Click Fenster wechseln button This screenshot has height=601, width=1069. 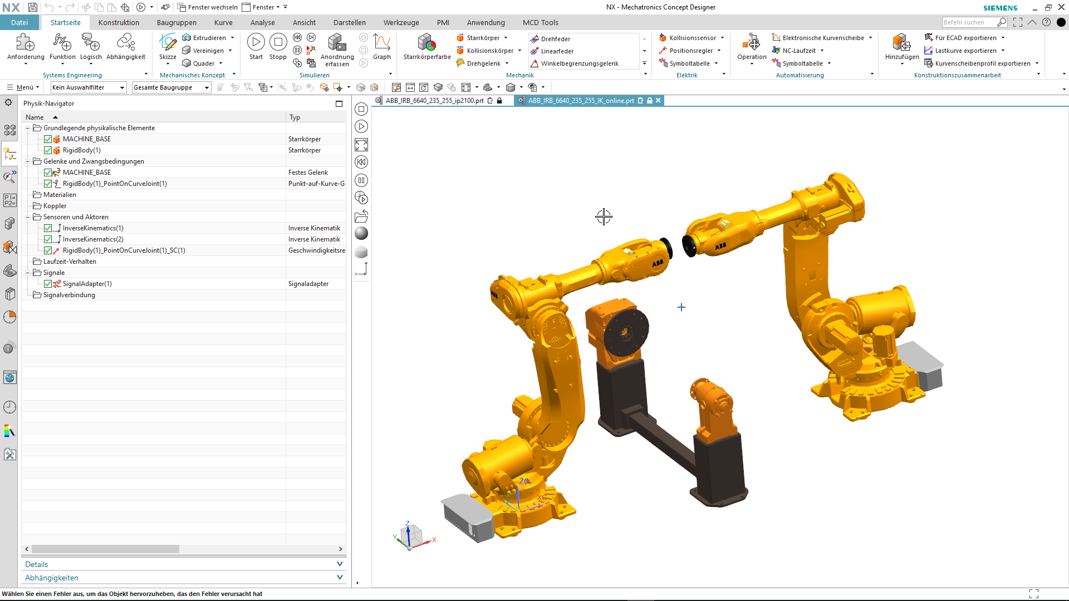207,7
